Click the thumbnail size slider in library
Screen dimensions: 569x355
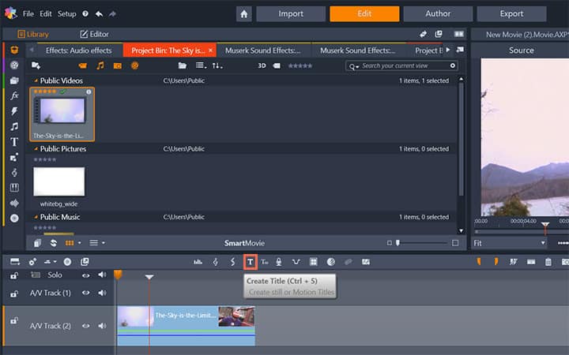click(x=398, y=243)
